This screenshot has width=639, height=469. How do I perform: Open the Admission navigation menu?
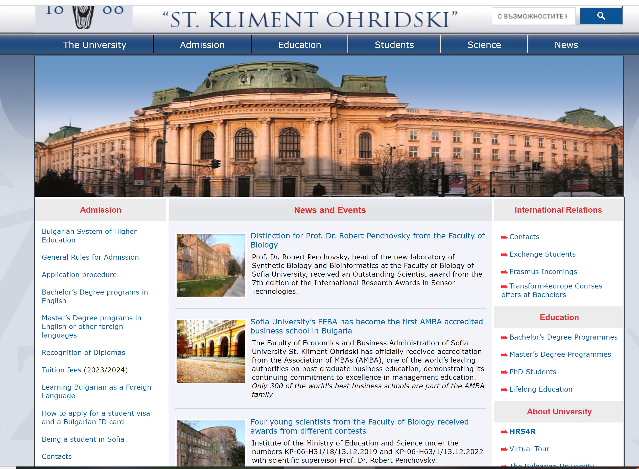point(202,45)
